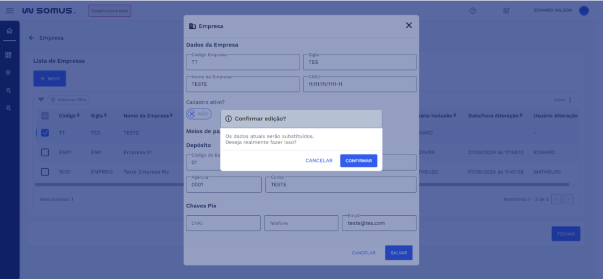Sort by the Código column

[x=69, y=115]
